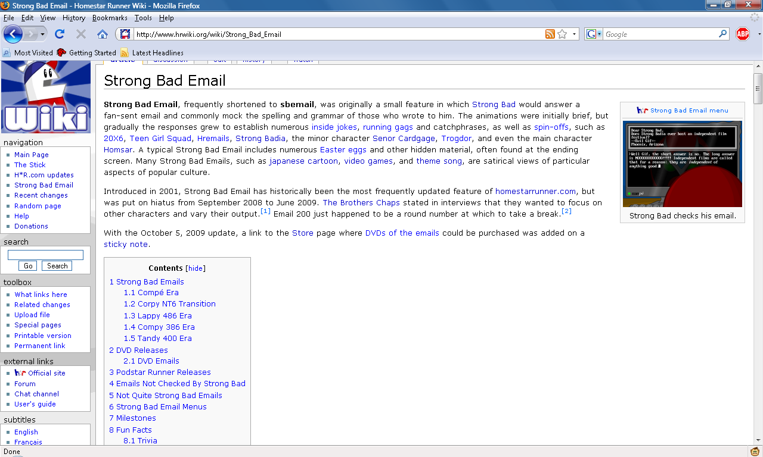Open the address bar URL history dropdown
This screenshot has height=457, width=763.
pyautogui.click(x=575, y=34)
